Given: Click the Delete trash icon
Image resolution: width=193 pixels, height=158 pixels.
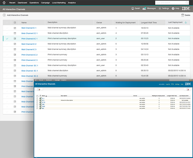Looking at the screenshot, I should 183,15.
